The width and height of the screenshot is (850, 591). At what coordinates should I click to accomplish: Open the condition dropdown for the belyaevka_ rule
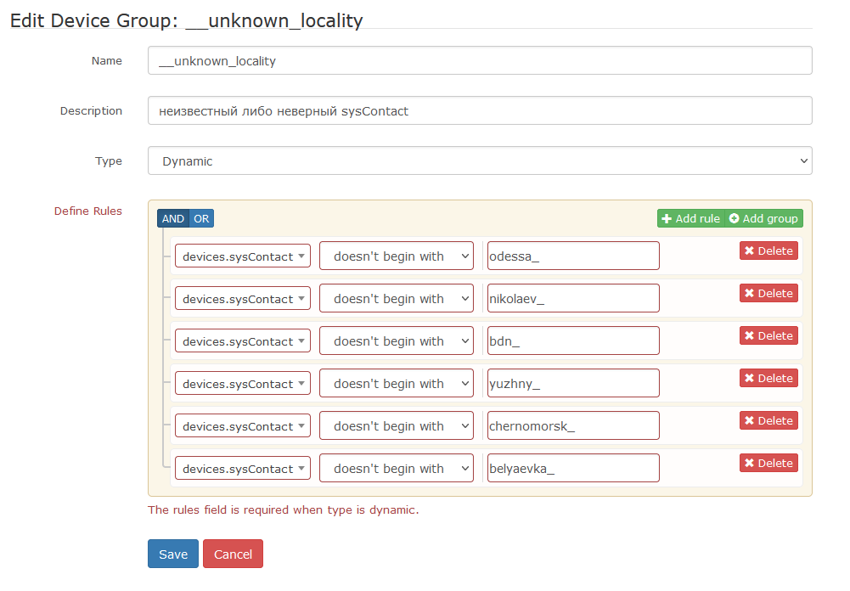point(396,468)
